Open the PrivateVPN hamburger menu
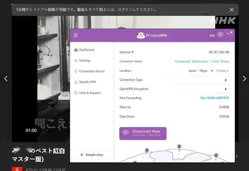 click(x=76, y=35)
